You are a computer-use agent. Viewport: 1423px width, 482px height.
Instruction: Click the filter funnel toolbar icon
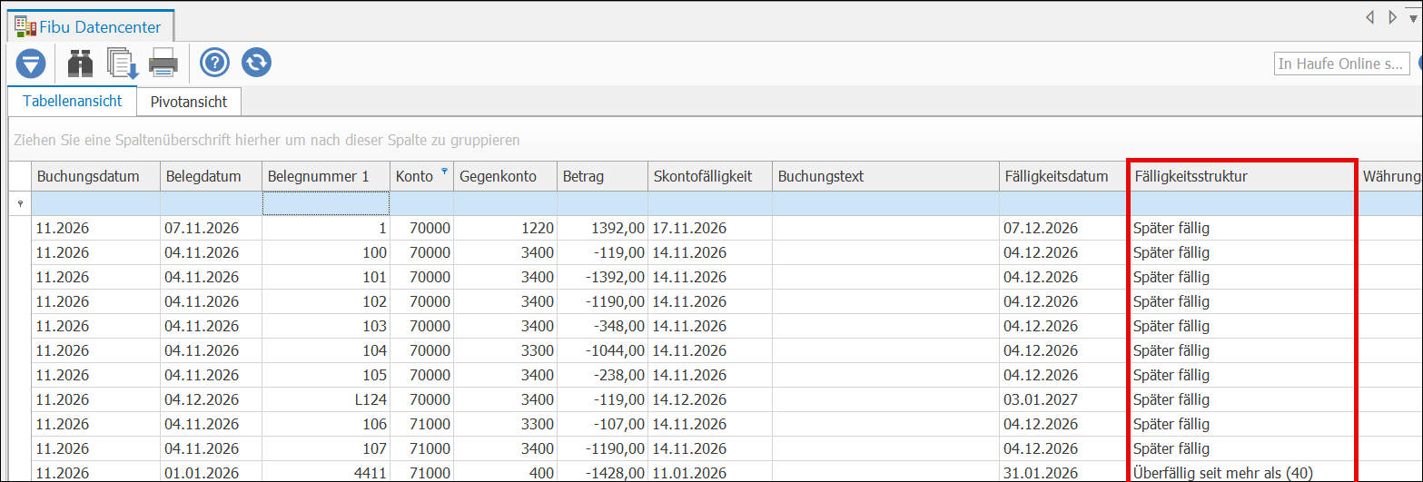coord(31,64)
